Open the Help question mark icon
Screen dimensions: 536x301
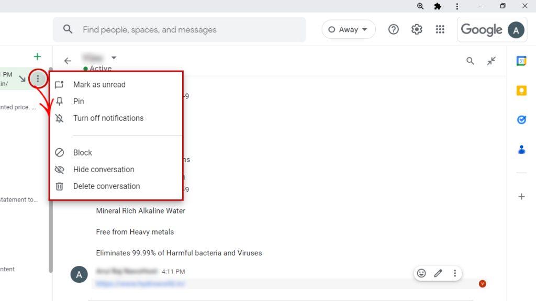[393, 29]
